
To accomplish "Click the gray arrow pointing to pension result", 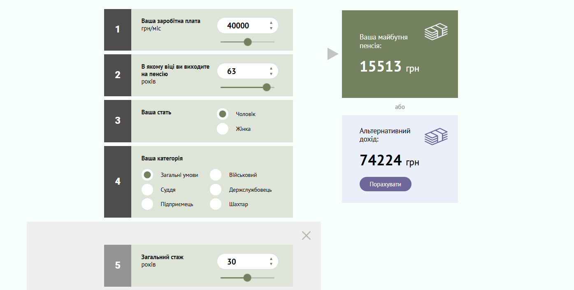I will click(x=332, y=54).
